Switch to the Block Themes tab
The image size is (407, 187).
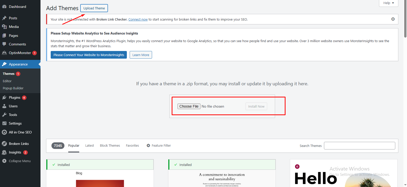[110, 146]
